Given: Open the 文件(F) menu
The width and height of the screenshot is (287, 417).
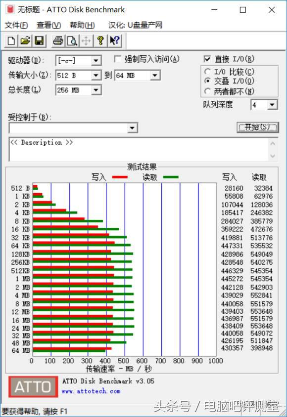Looking at the screenshot, I should 16,25.
